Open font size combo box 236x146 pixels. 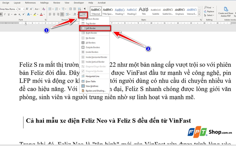pos(21,9)
